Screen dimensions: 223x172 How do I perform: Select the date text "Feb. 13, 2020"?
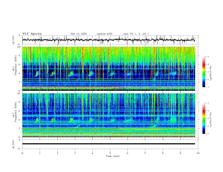tap(79, 34)
